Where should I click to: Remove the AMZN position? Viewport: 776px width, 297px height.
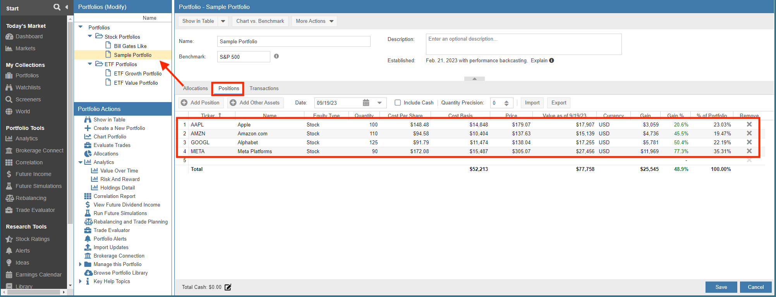tap(749, 133)
